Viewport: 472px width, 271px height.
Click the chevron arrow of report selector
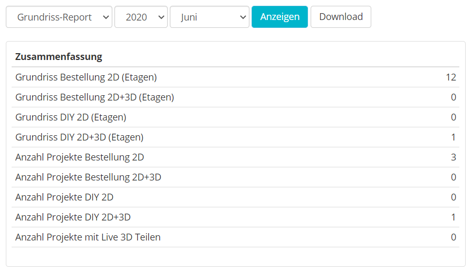click(x=105, y=17)
